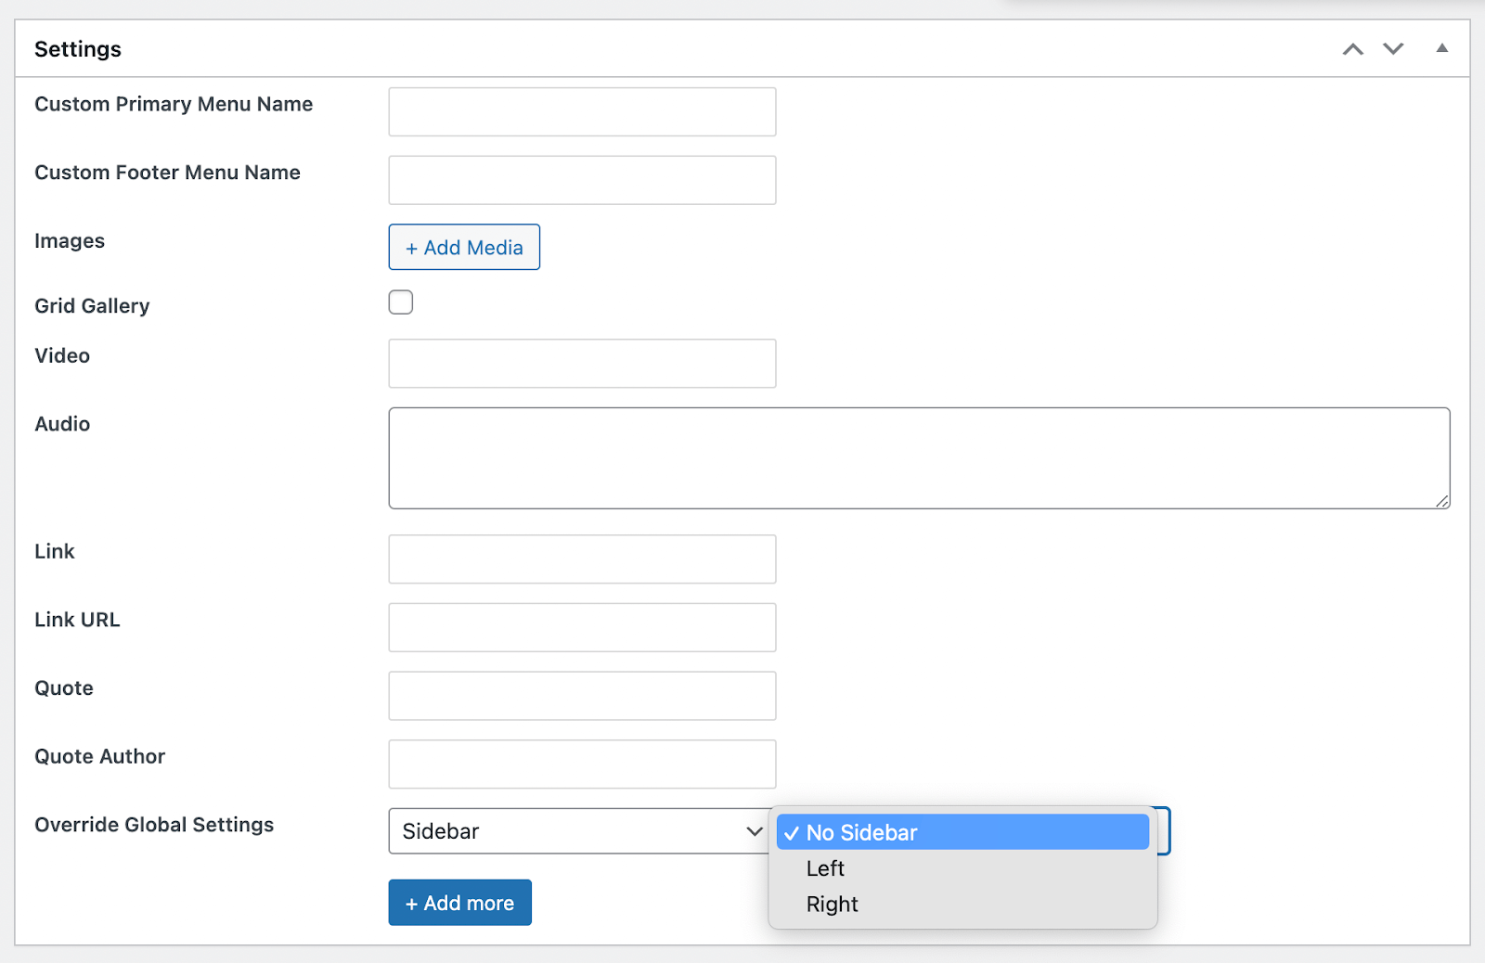Click the Link input field

(582, 559)
